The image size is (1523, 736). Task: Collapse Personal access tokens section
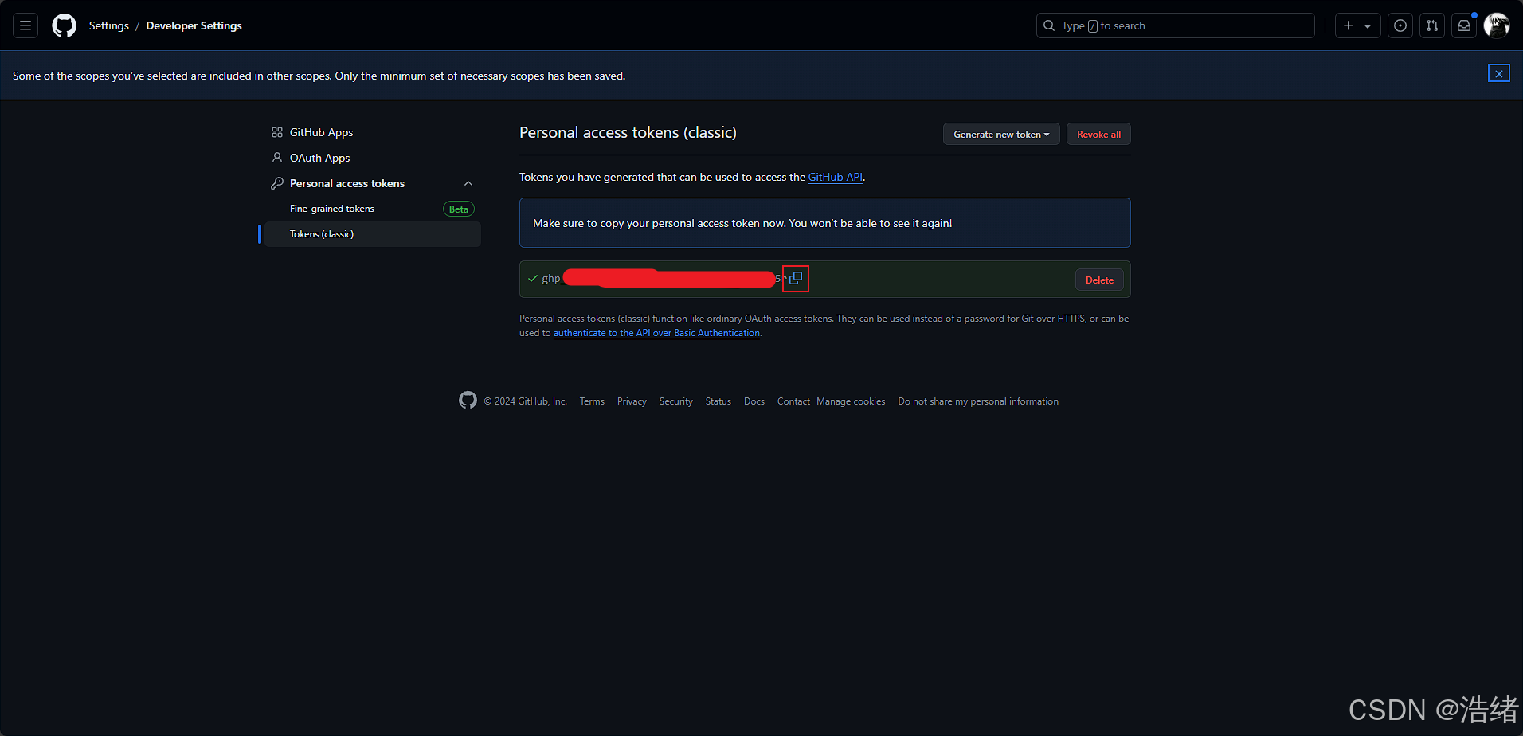[468, 183]
